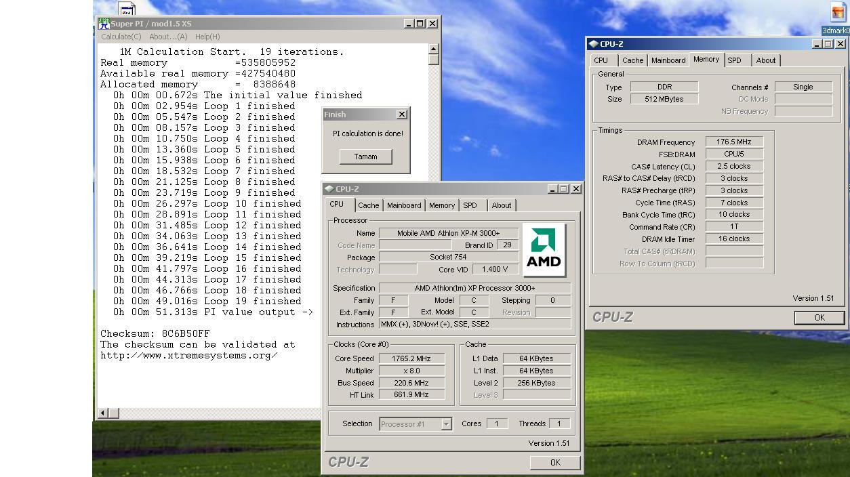This screenshot has height=477, width=850.
Task: Click the Bus Speed value 220.6 MHz
Action: point(411,383)
